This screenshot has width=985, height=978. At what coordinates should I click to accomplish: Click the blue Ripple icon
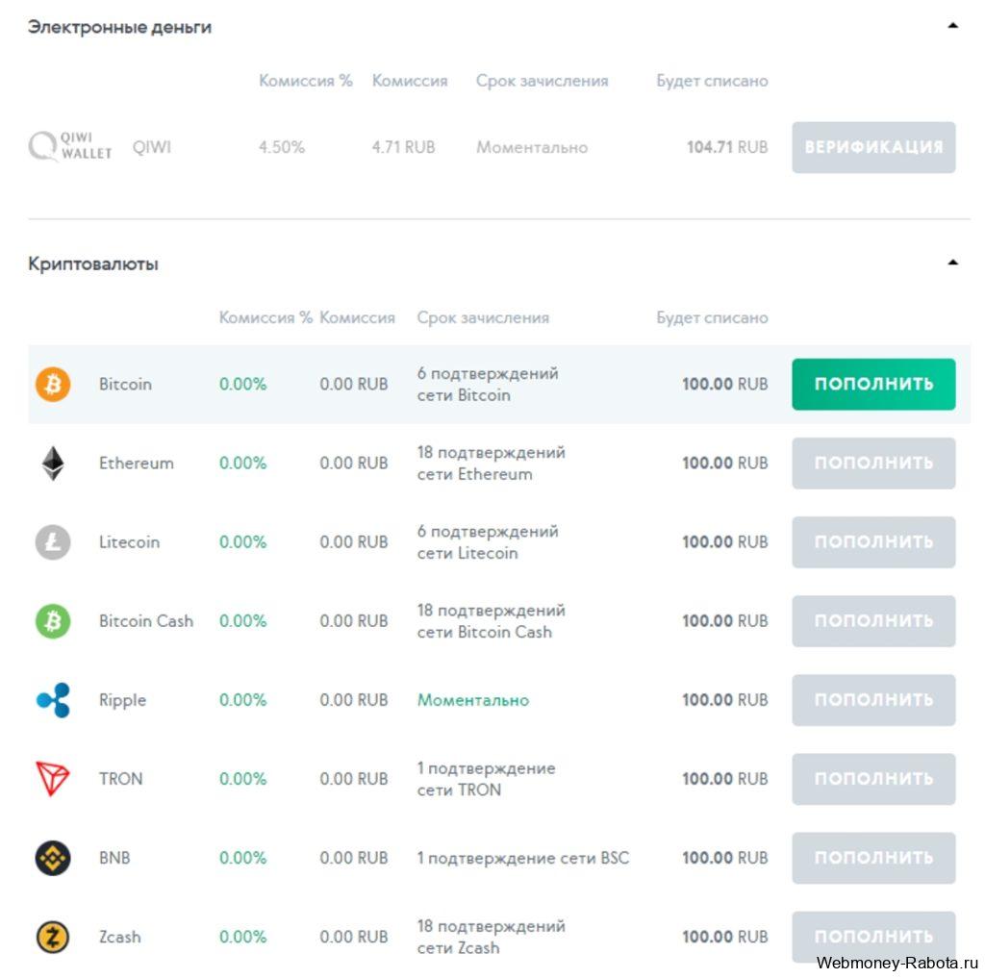tap(54, 700)
